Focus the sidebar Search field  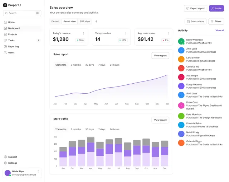22,13
